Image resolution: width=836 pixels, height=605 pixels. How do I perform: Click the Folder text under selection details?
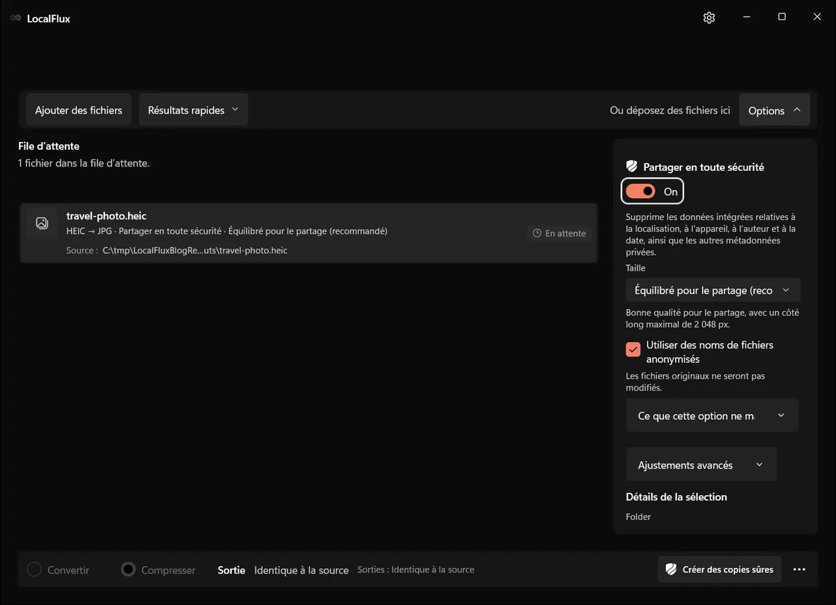pos(638,517)
